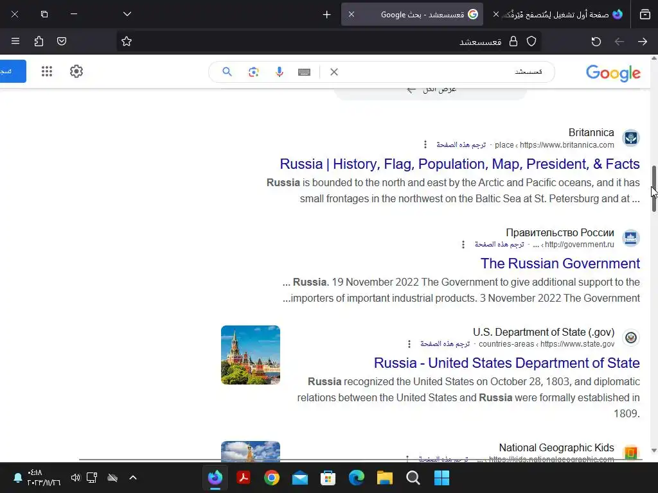The width and height of the screenshot is (658, 493).
Task: Click the government.ru site favicon
Action: (631, 238)
